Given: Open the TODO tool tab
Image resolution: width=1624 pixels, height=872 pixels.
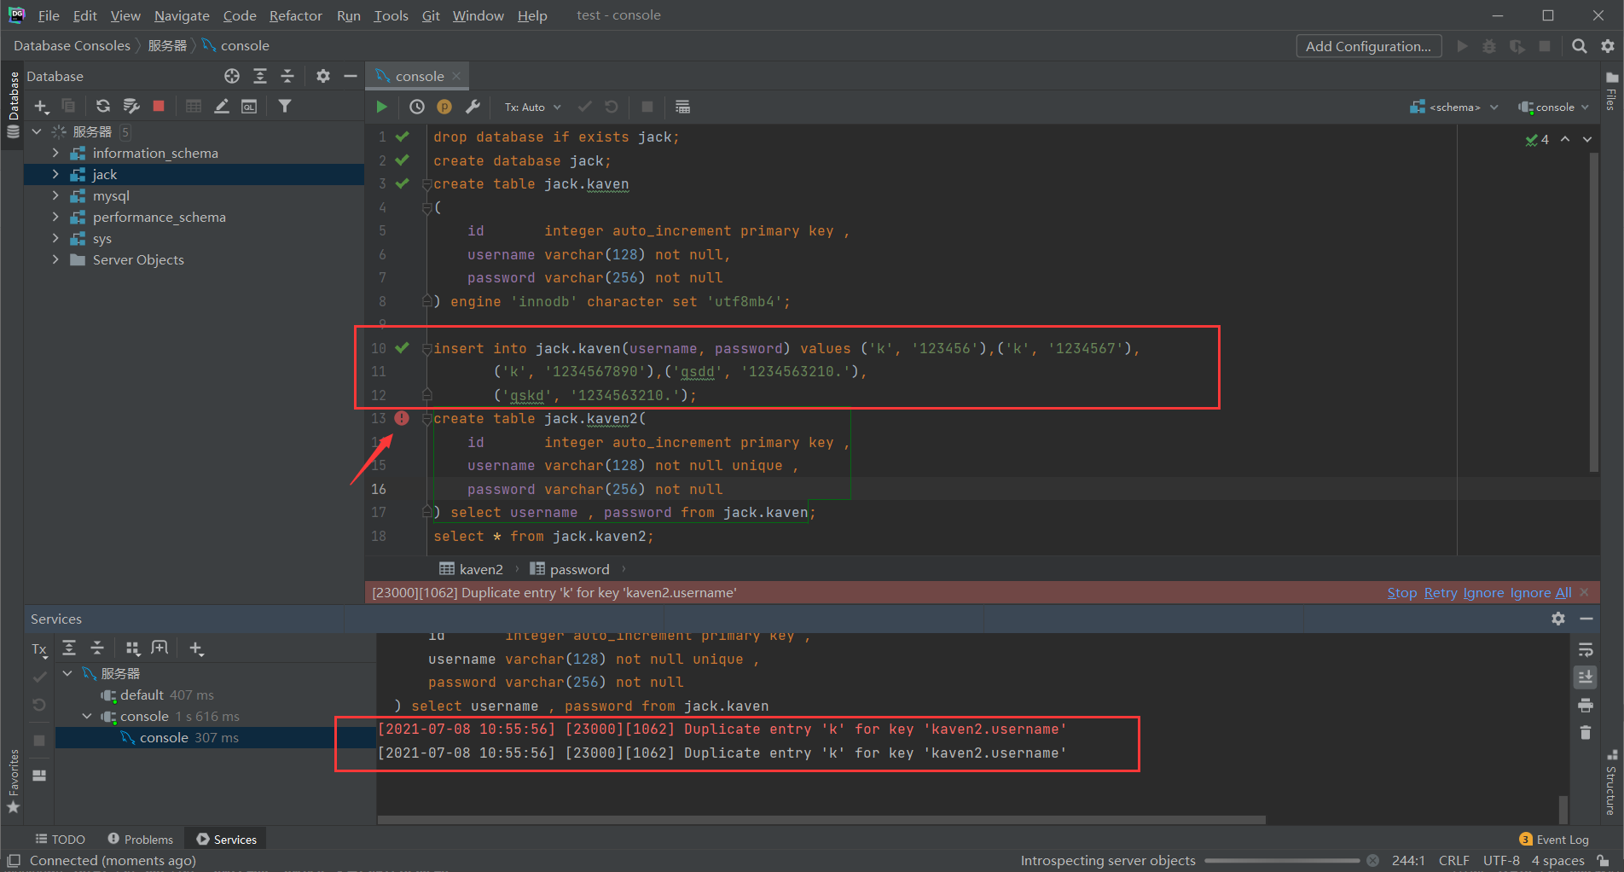Looking at the screenshot, I should tap(60, 840).
